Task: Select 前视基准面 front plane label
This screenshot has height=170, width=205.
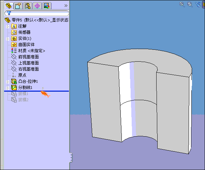Action: click(x=29, y=57)
